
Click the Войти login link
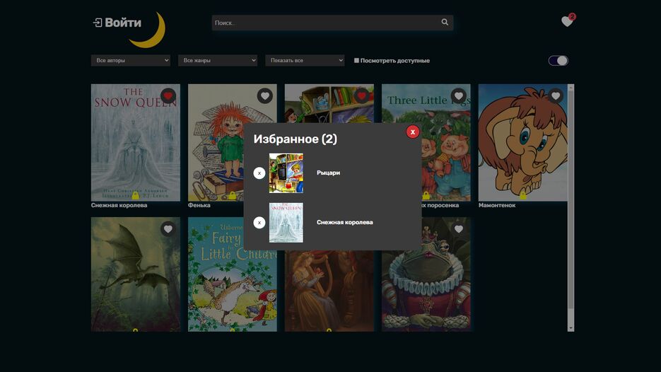point(123,23)
